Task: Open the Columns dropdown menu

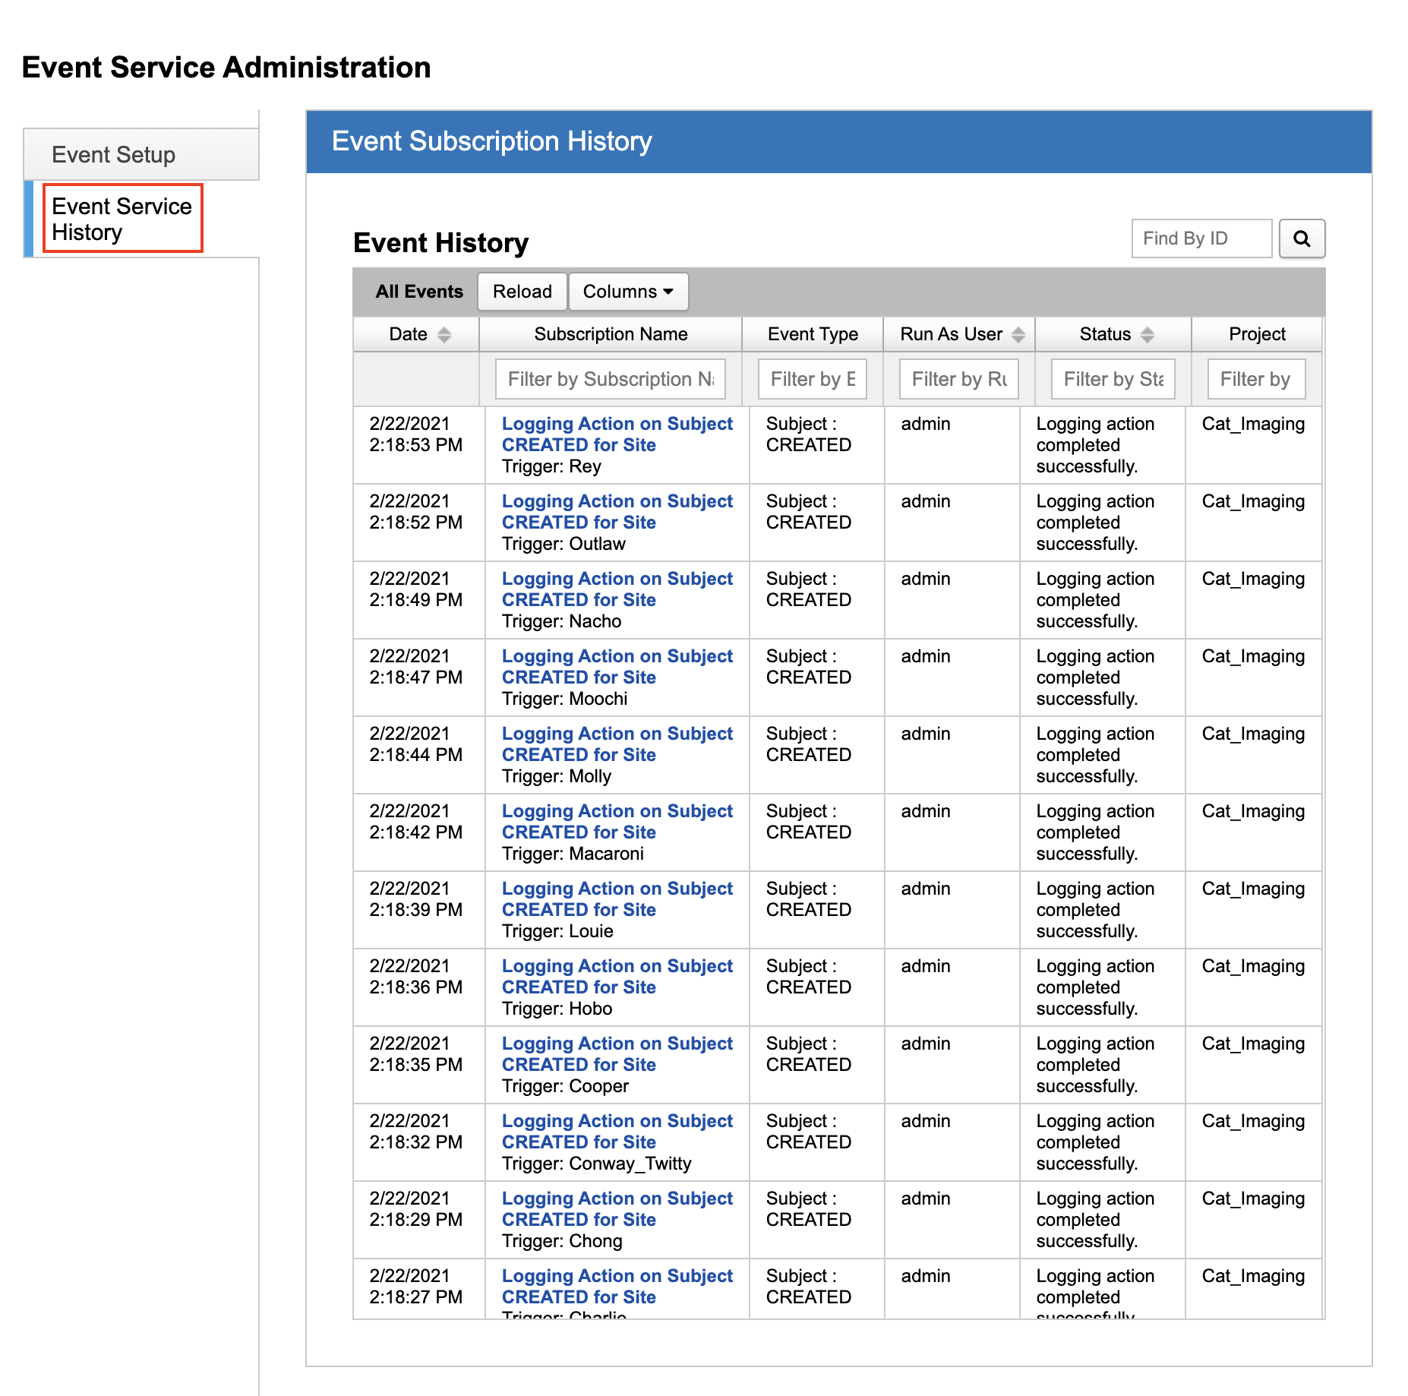Action: [x=628, y=292]
